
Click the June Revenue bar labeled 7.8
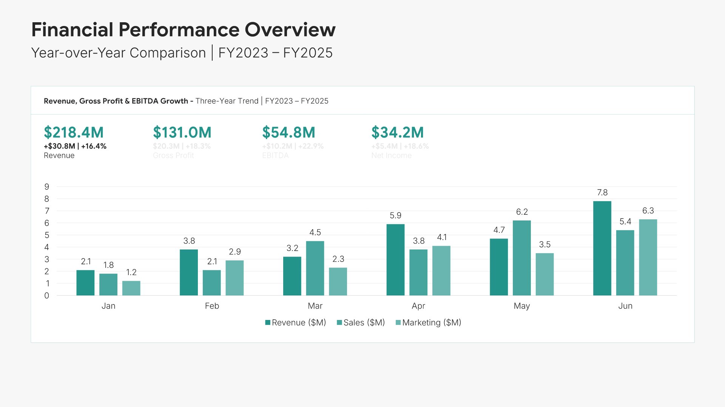click(x=602, y=248)
